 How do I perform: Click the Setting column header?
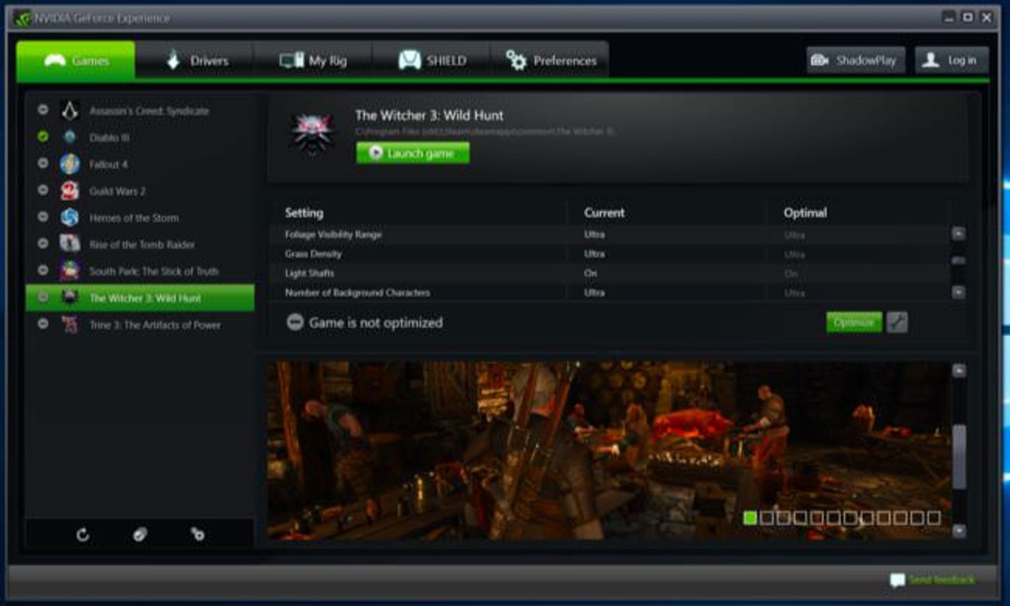click(304, 213)
